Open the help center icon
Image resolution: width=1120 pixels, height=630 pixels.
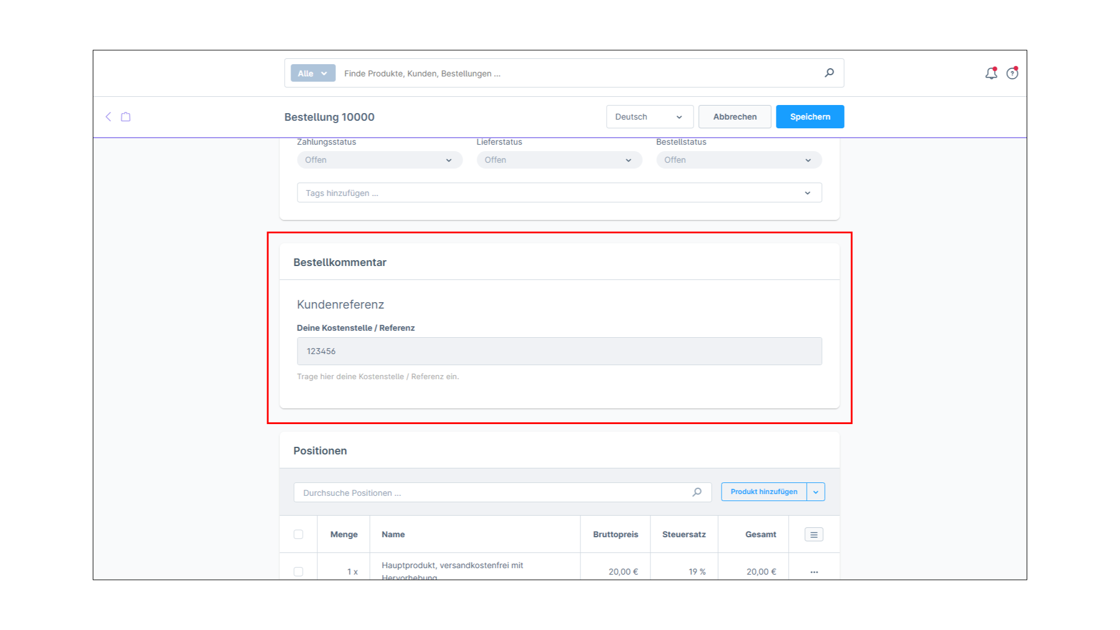[1012, 73]
